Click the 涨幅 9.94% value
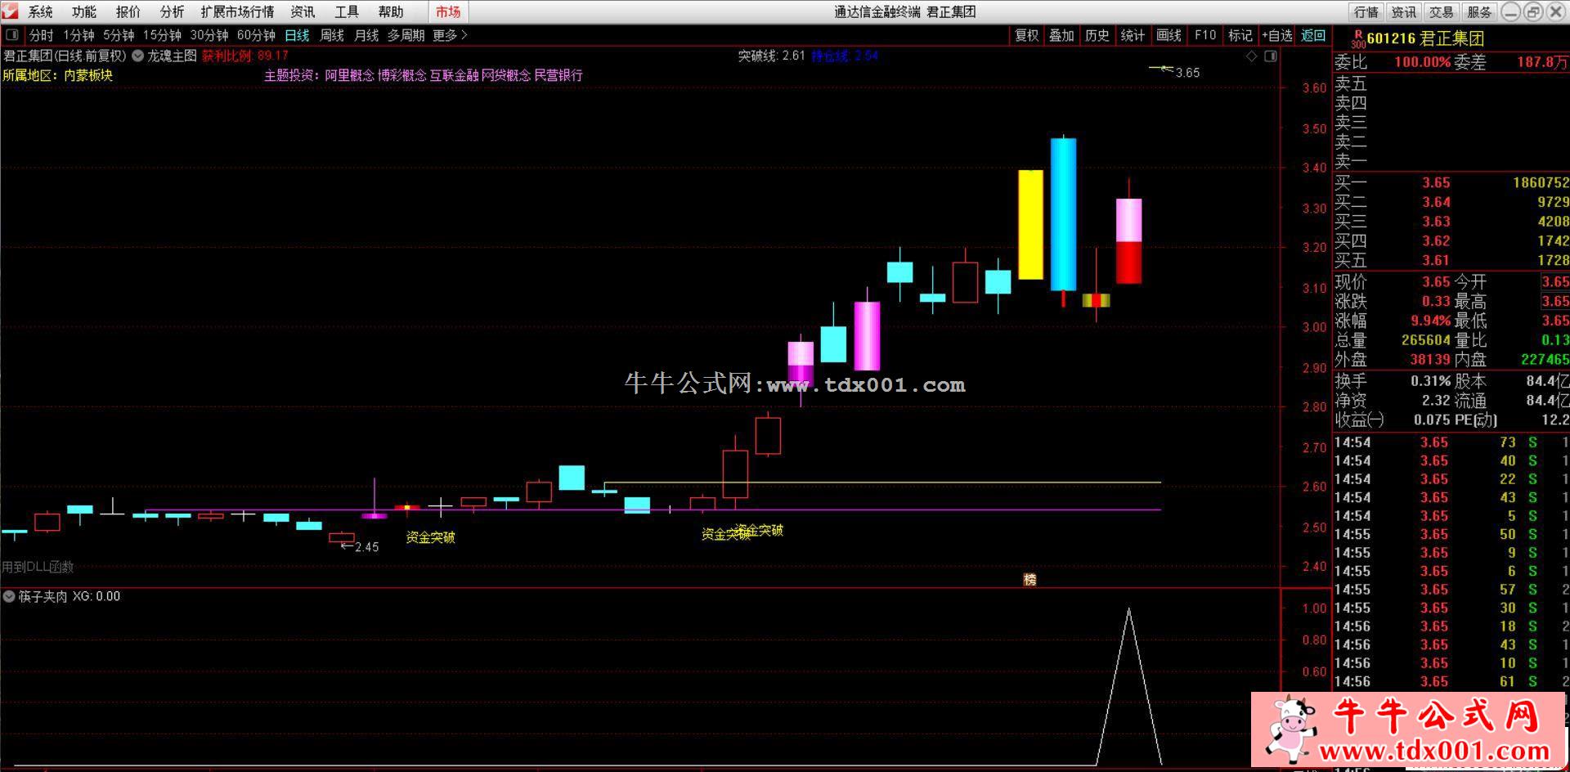 click(1430, 321)
